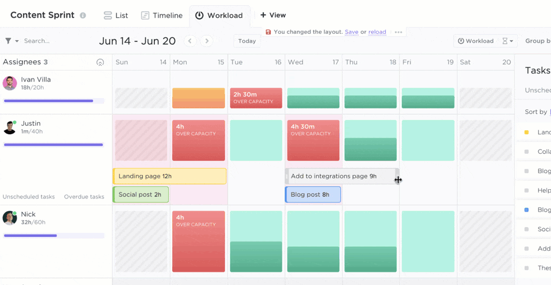Click Nick's profile avatar
Viewport: 551px width, 285px height.
point(10,218)
